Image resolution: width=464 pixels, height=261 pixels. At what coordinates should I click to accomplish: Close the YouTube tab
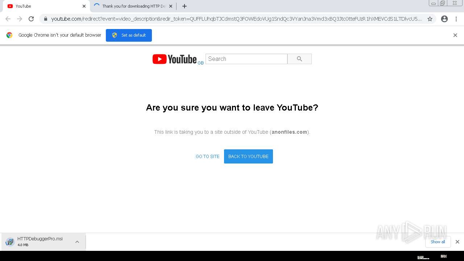point(84,6)
